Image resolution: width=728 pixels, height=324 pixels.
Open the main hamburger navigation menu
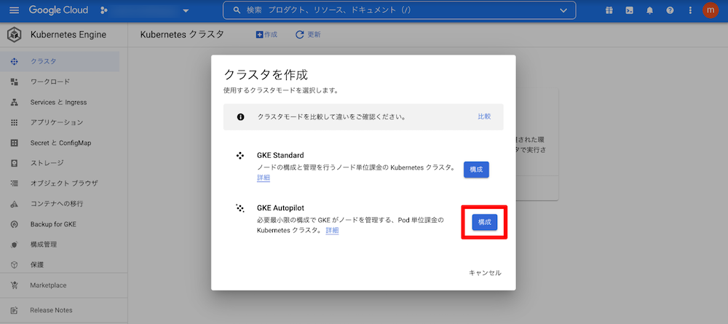point(15,9)
